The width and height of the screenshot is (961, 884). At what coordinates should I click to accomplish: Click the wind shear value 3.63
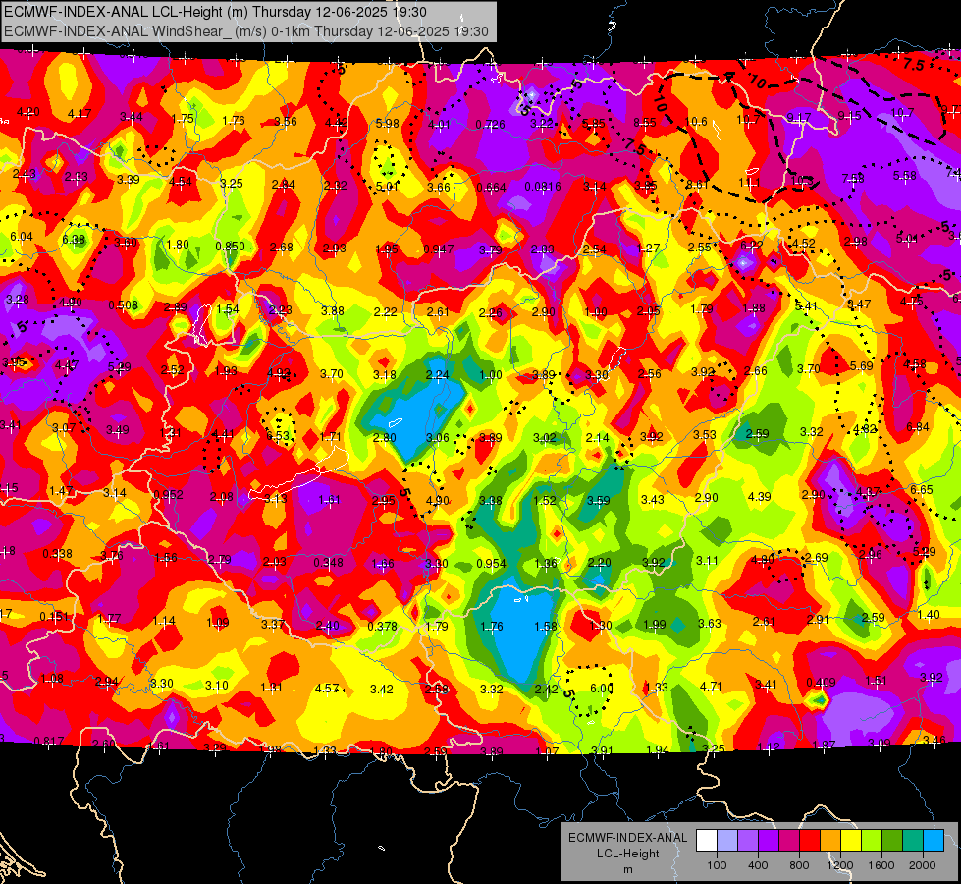[710, 624]
